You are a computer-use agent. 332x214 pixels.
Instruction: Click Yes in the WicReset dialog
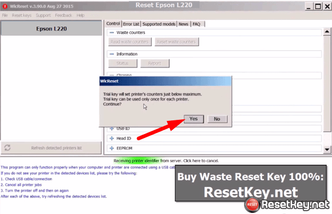point(194,119)
